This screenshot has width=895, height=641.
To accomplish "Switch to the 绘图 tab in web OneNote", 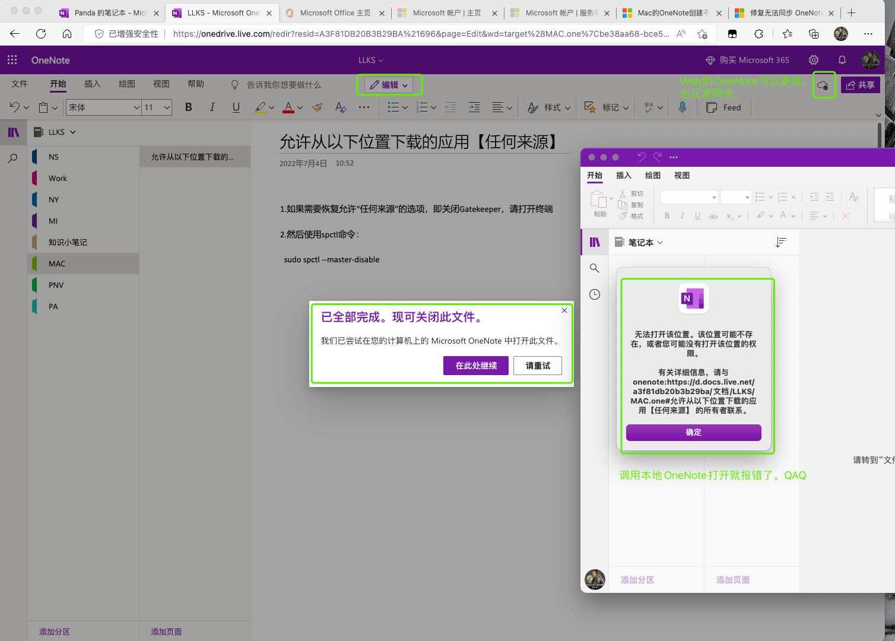I will [x=127, y=84].
